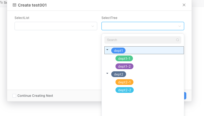Pick the orange dept2-1 item
This screenshot has height=116, width=204.
tap(124, 82)
